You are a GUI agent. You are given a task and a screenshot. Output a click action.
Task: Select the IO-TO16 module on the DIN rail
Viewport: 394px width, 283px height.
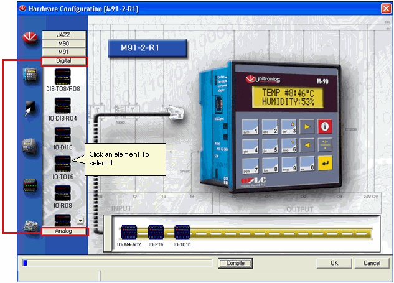(x=182, y=232)
